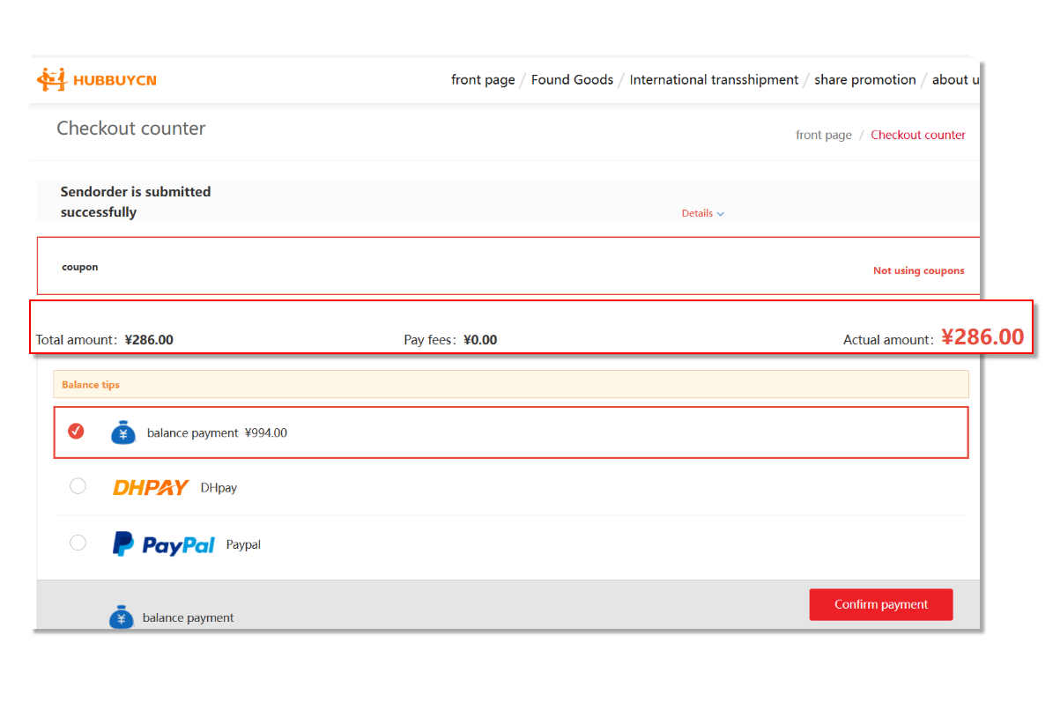Open International transshipment menu item
1060x702 pixels.
714,79
